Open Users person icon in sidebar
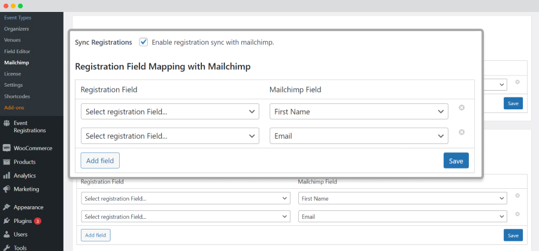This screenshot has width=539, height=251. tap(6, 234)
